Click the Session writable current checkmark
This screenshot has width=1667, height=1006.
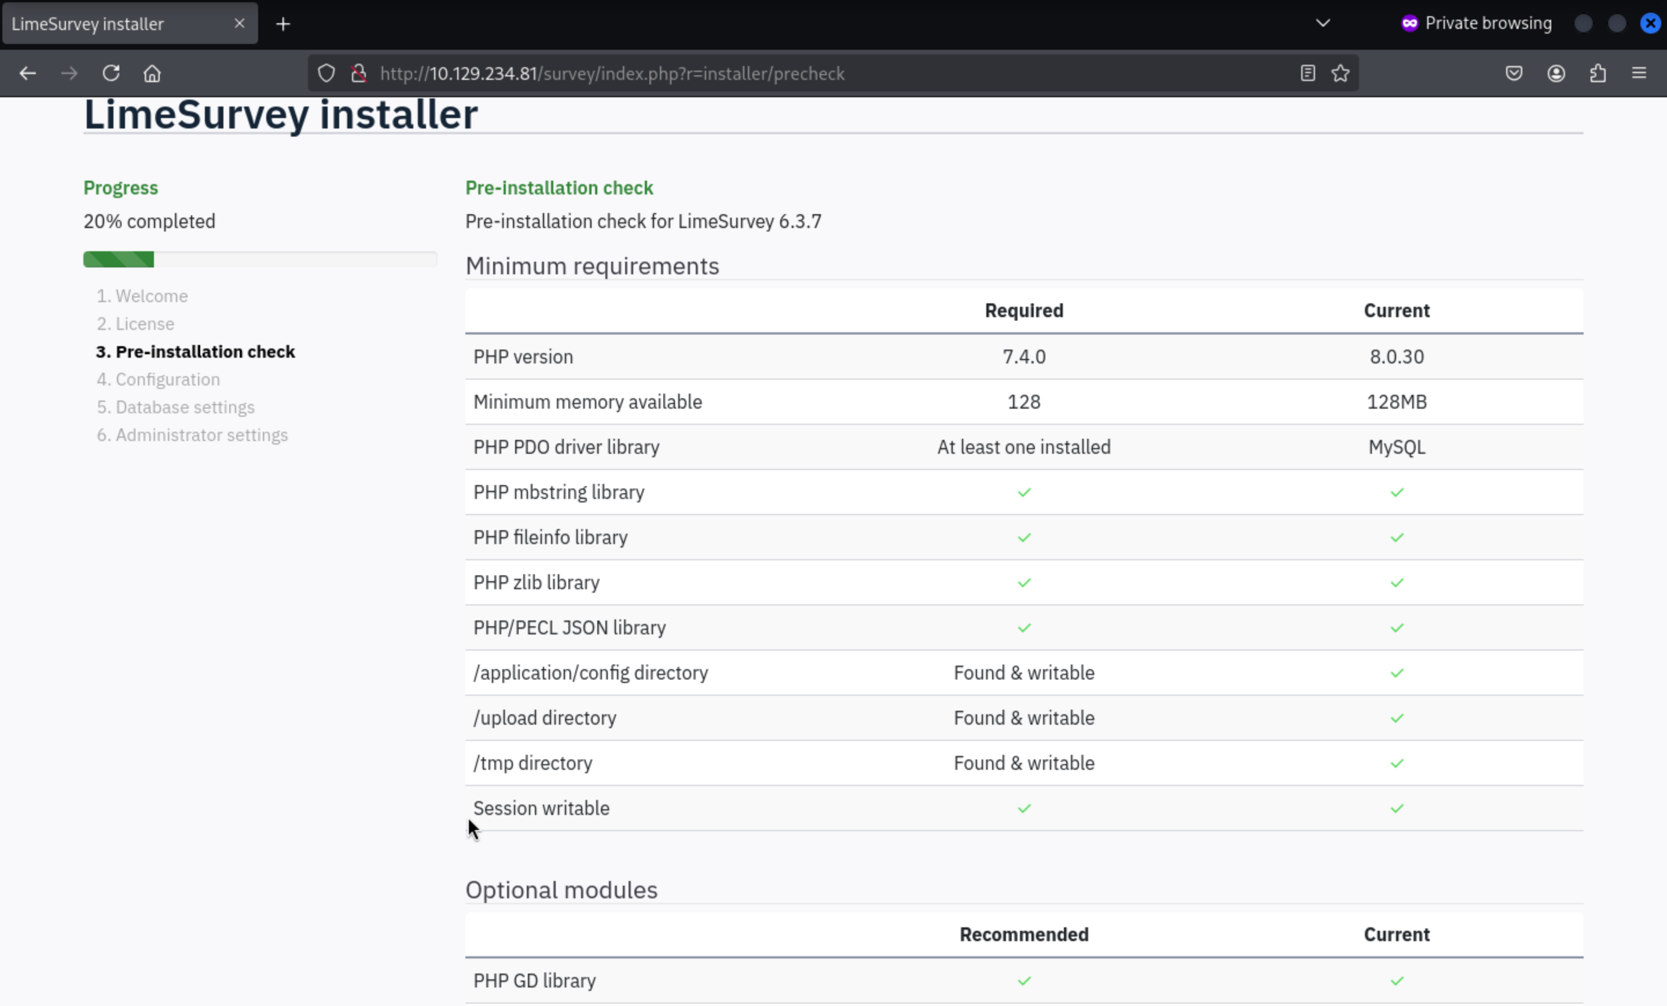pyautogui.click(x=1396, y=809)
